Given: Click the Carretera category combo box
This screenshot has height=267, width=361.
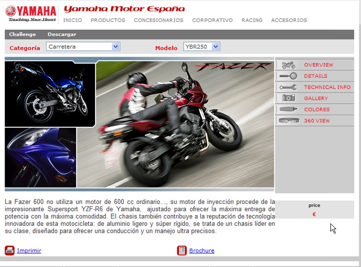Looking at the screenshot, I should (83, 47).
